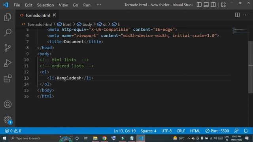Open File Explorer from taskbar
The width and height of the screenshot is (253, 142).
pyautogui.click(x=95, y=138)
